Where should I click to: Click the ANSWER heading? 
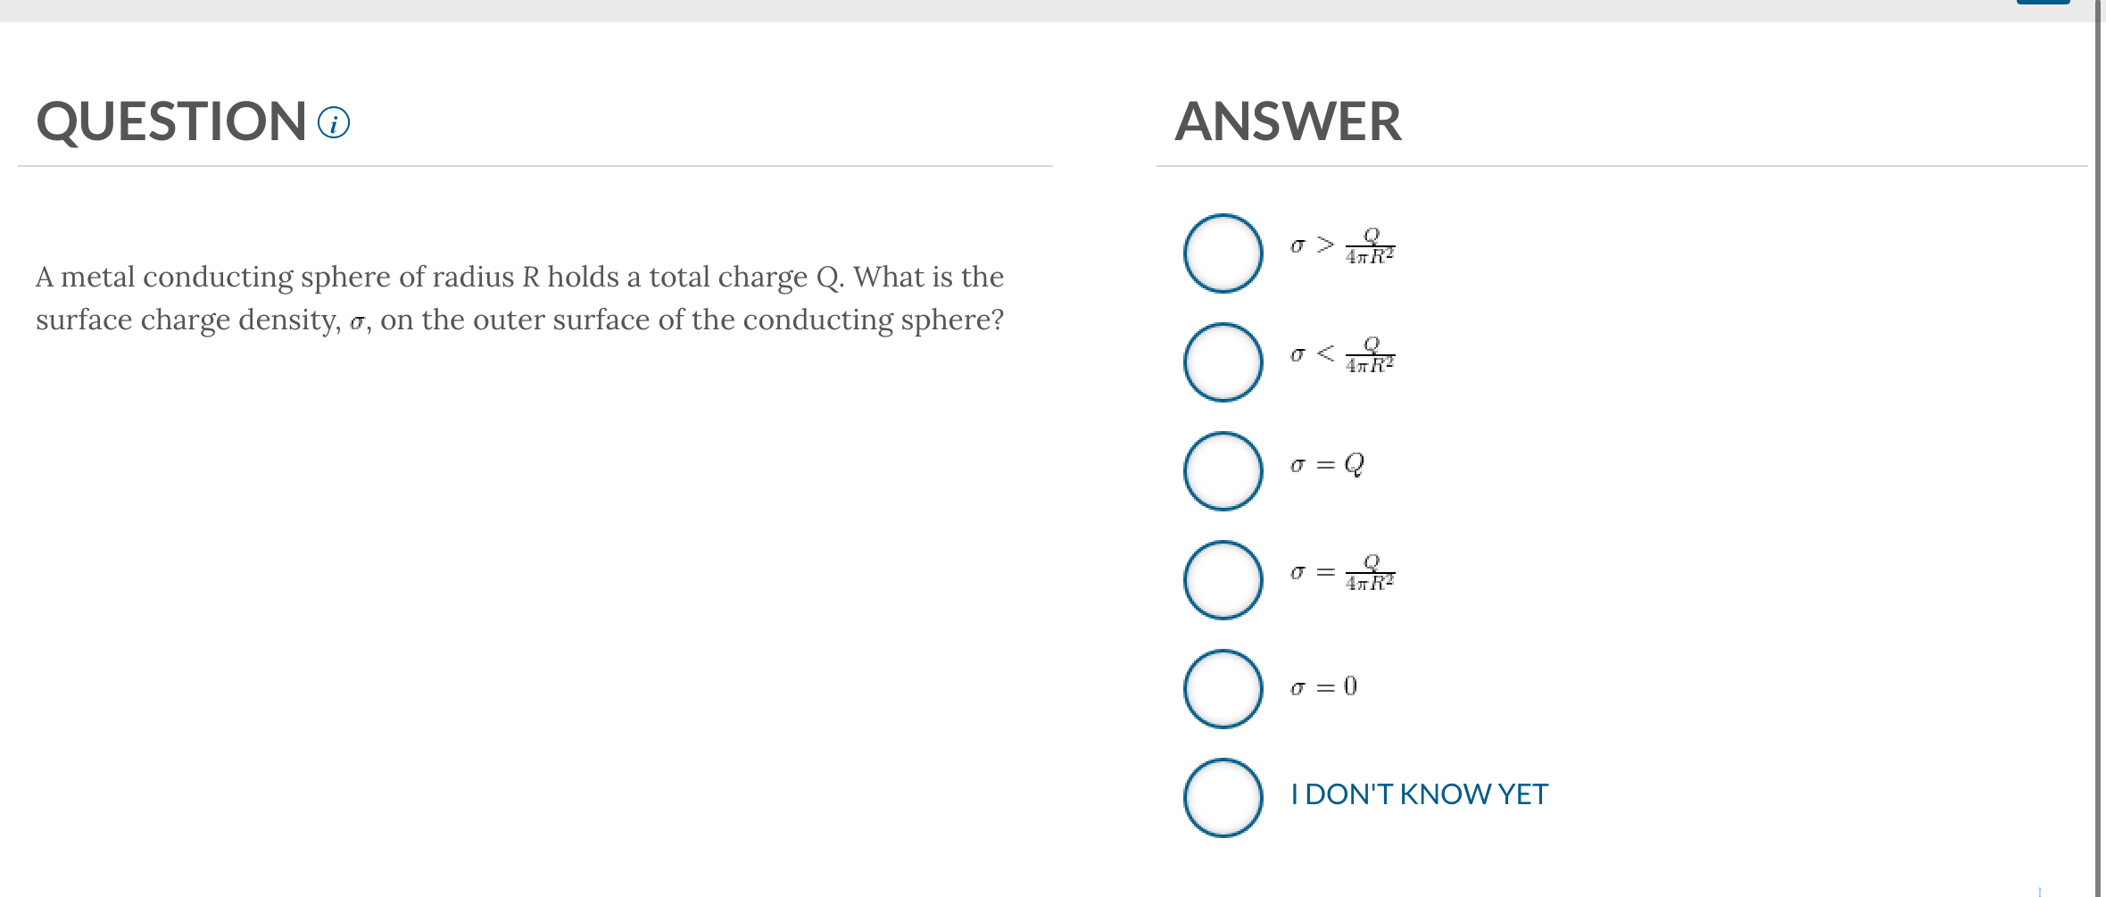click(1289, 122)
